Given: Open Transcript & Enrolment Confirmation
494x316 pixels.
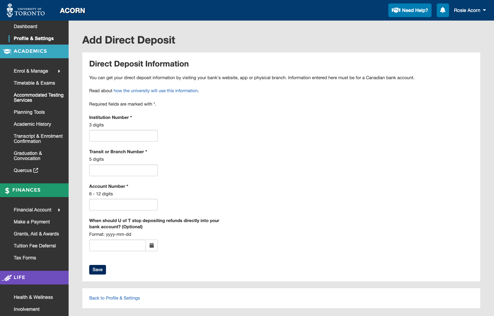Looking at the screenshot, I should click(x=38, y=139).
